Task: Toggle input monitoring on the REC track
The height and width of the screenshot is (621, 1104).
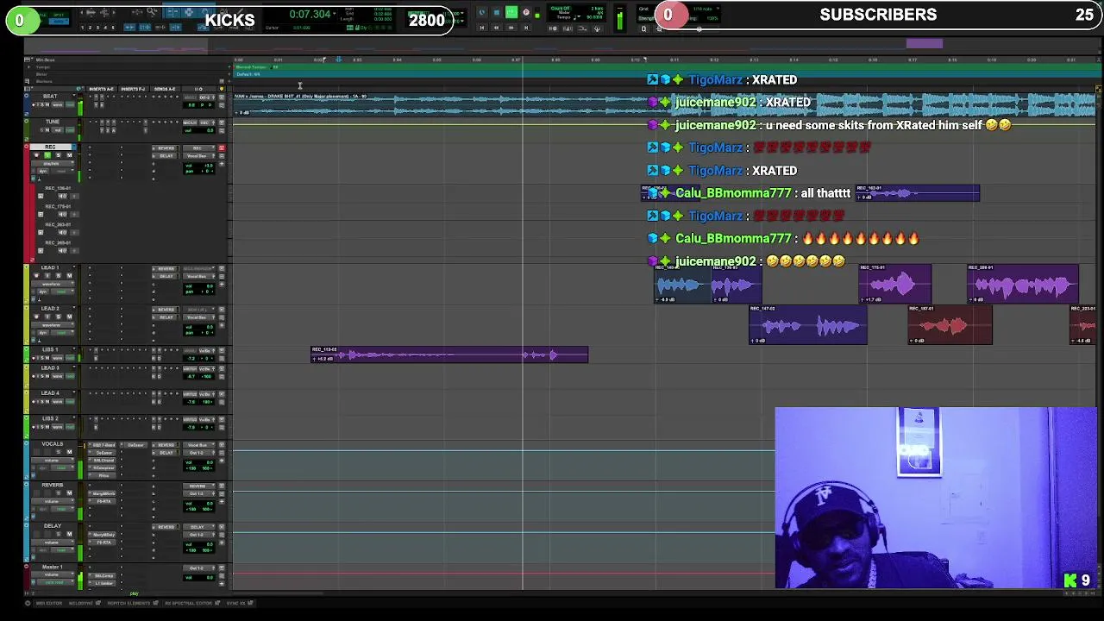Action: tap(47, 155)
